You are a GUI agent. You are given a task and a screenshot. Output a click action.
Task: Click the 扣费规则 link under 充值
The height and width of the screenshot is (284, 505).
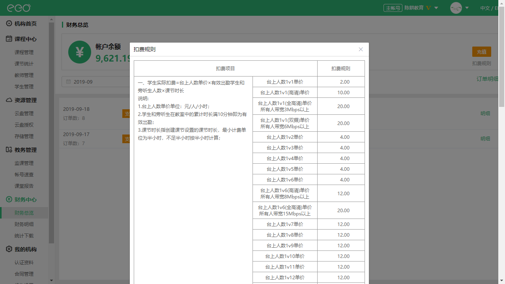(x=482, y=63)
